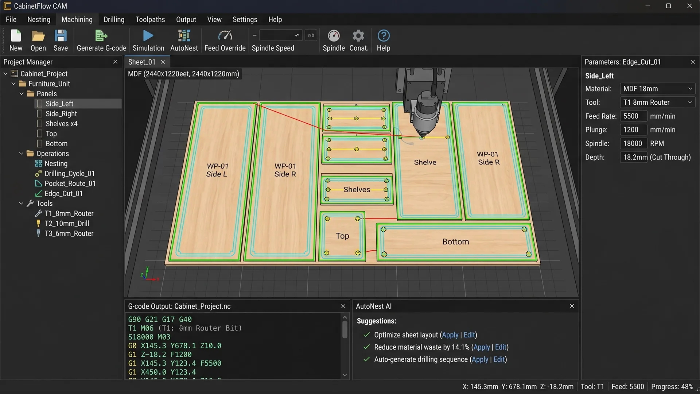Viewport: 700px width, 394px height.
Task: Select the Drilling_Cycle_01 operation
Action: (69, 174)
